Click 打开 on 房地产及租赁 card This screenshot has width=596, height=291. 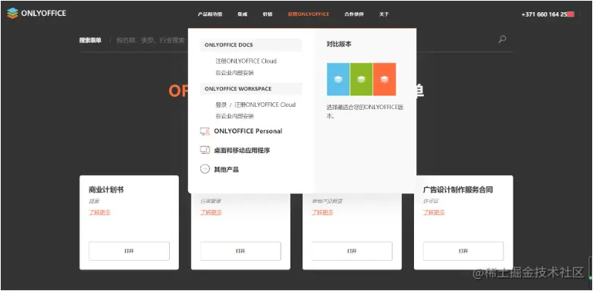point(352,251)
